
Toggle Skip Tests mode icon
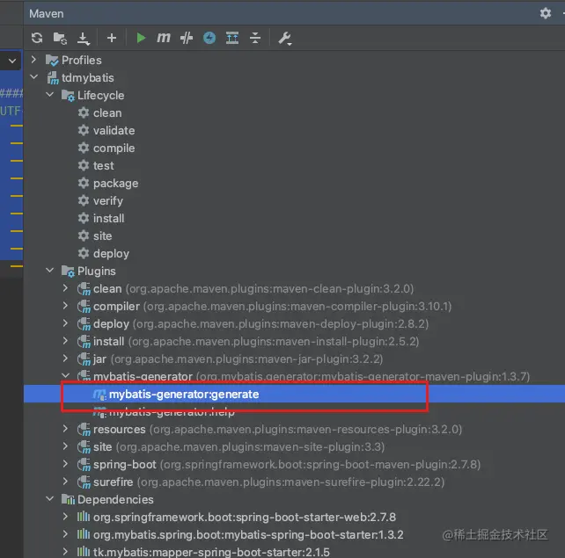pyautogui.click(x=187, y=38)
